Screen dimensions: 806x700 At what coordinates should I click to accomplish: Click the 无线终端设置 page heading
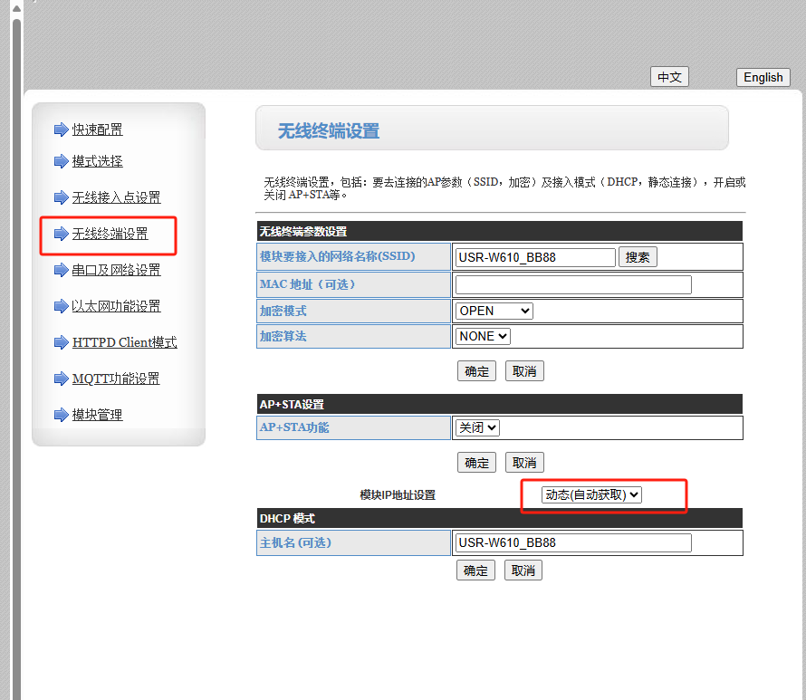tap(329, 131)
